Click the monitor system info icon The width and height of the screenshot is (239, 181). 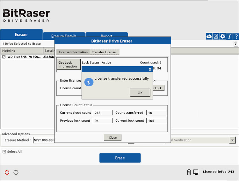pos(196,172)
